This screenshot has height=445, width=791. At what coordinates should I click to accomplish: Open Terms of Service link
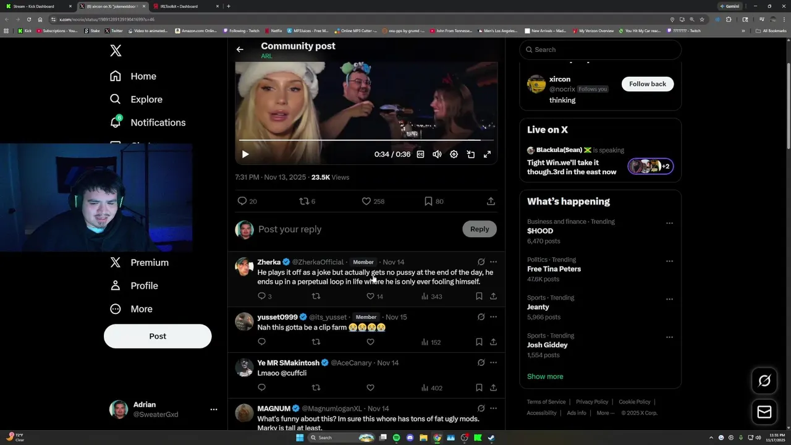tap(546, 402)
